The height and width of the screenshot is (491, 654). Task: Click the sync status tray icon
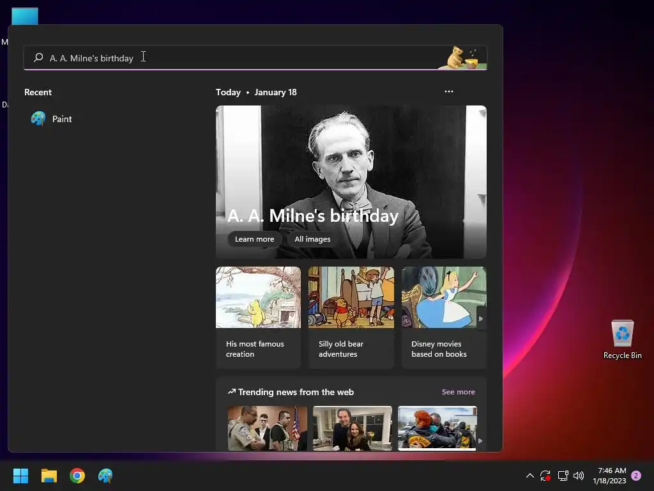(x=545, y=476)
